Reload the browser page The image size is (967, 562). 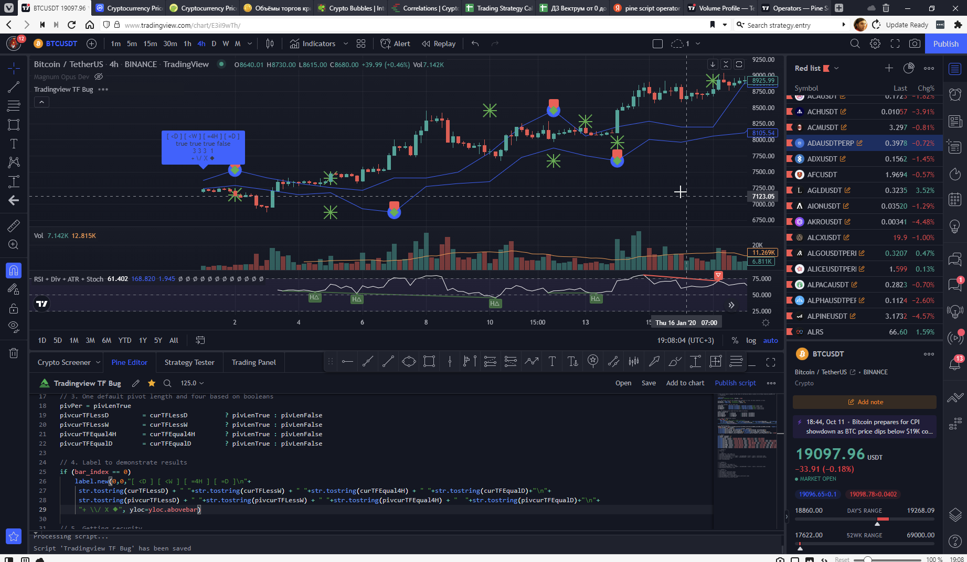(x=72, y=25)
